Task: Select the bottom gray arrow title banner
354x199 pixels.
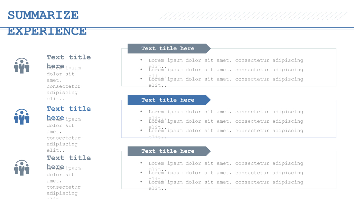Action: [x=169, y=151]
